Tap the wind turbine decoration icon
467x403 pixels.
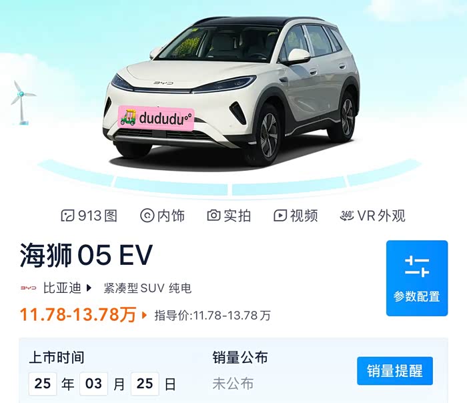coord(22,103)
